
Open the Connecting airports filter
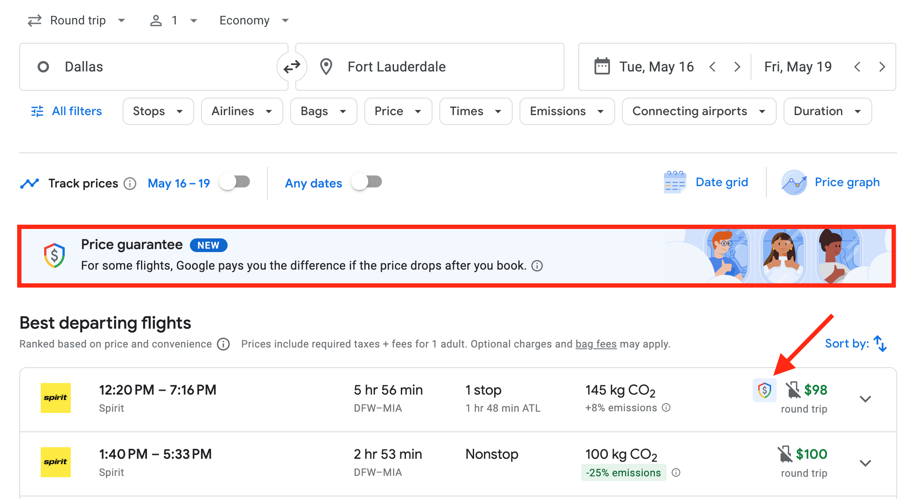coord(699,111)
